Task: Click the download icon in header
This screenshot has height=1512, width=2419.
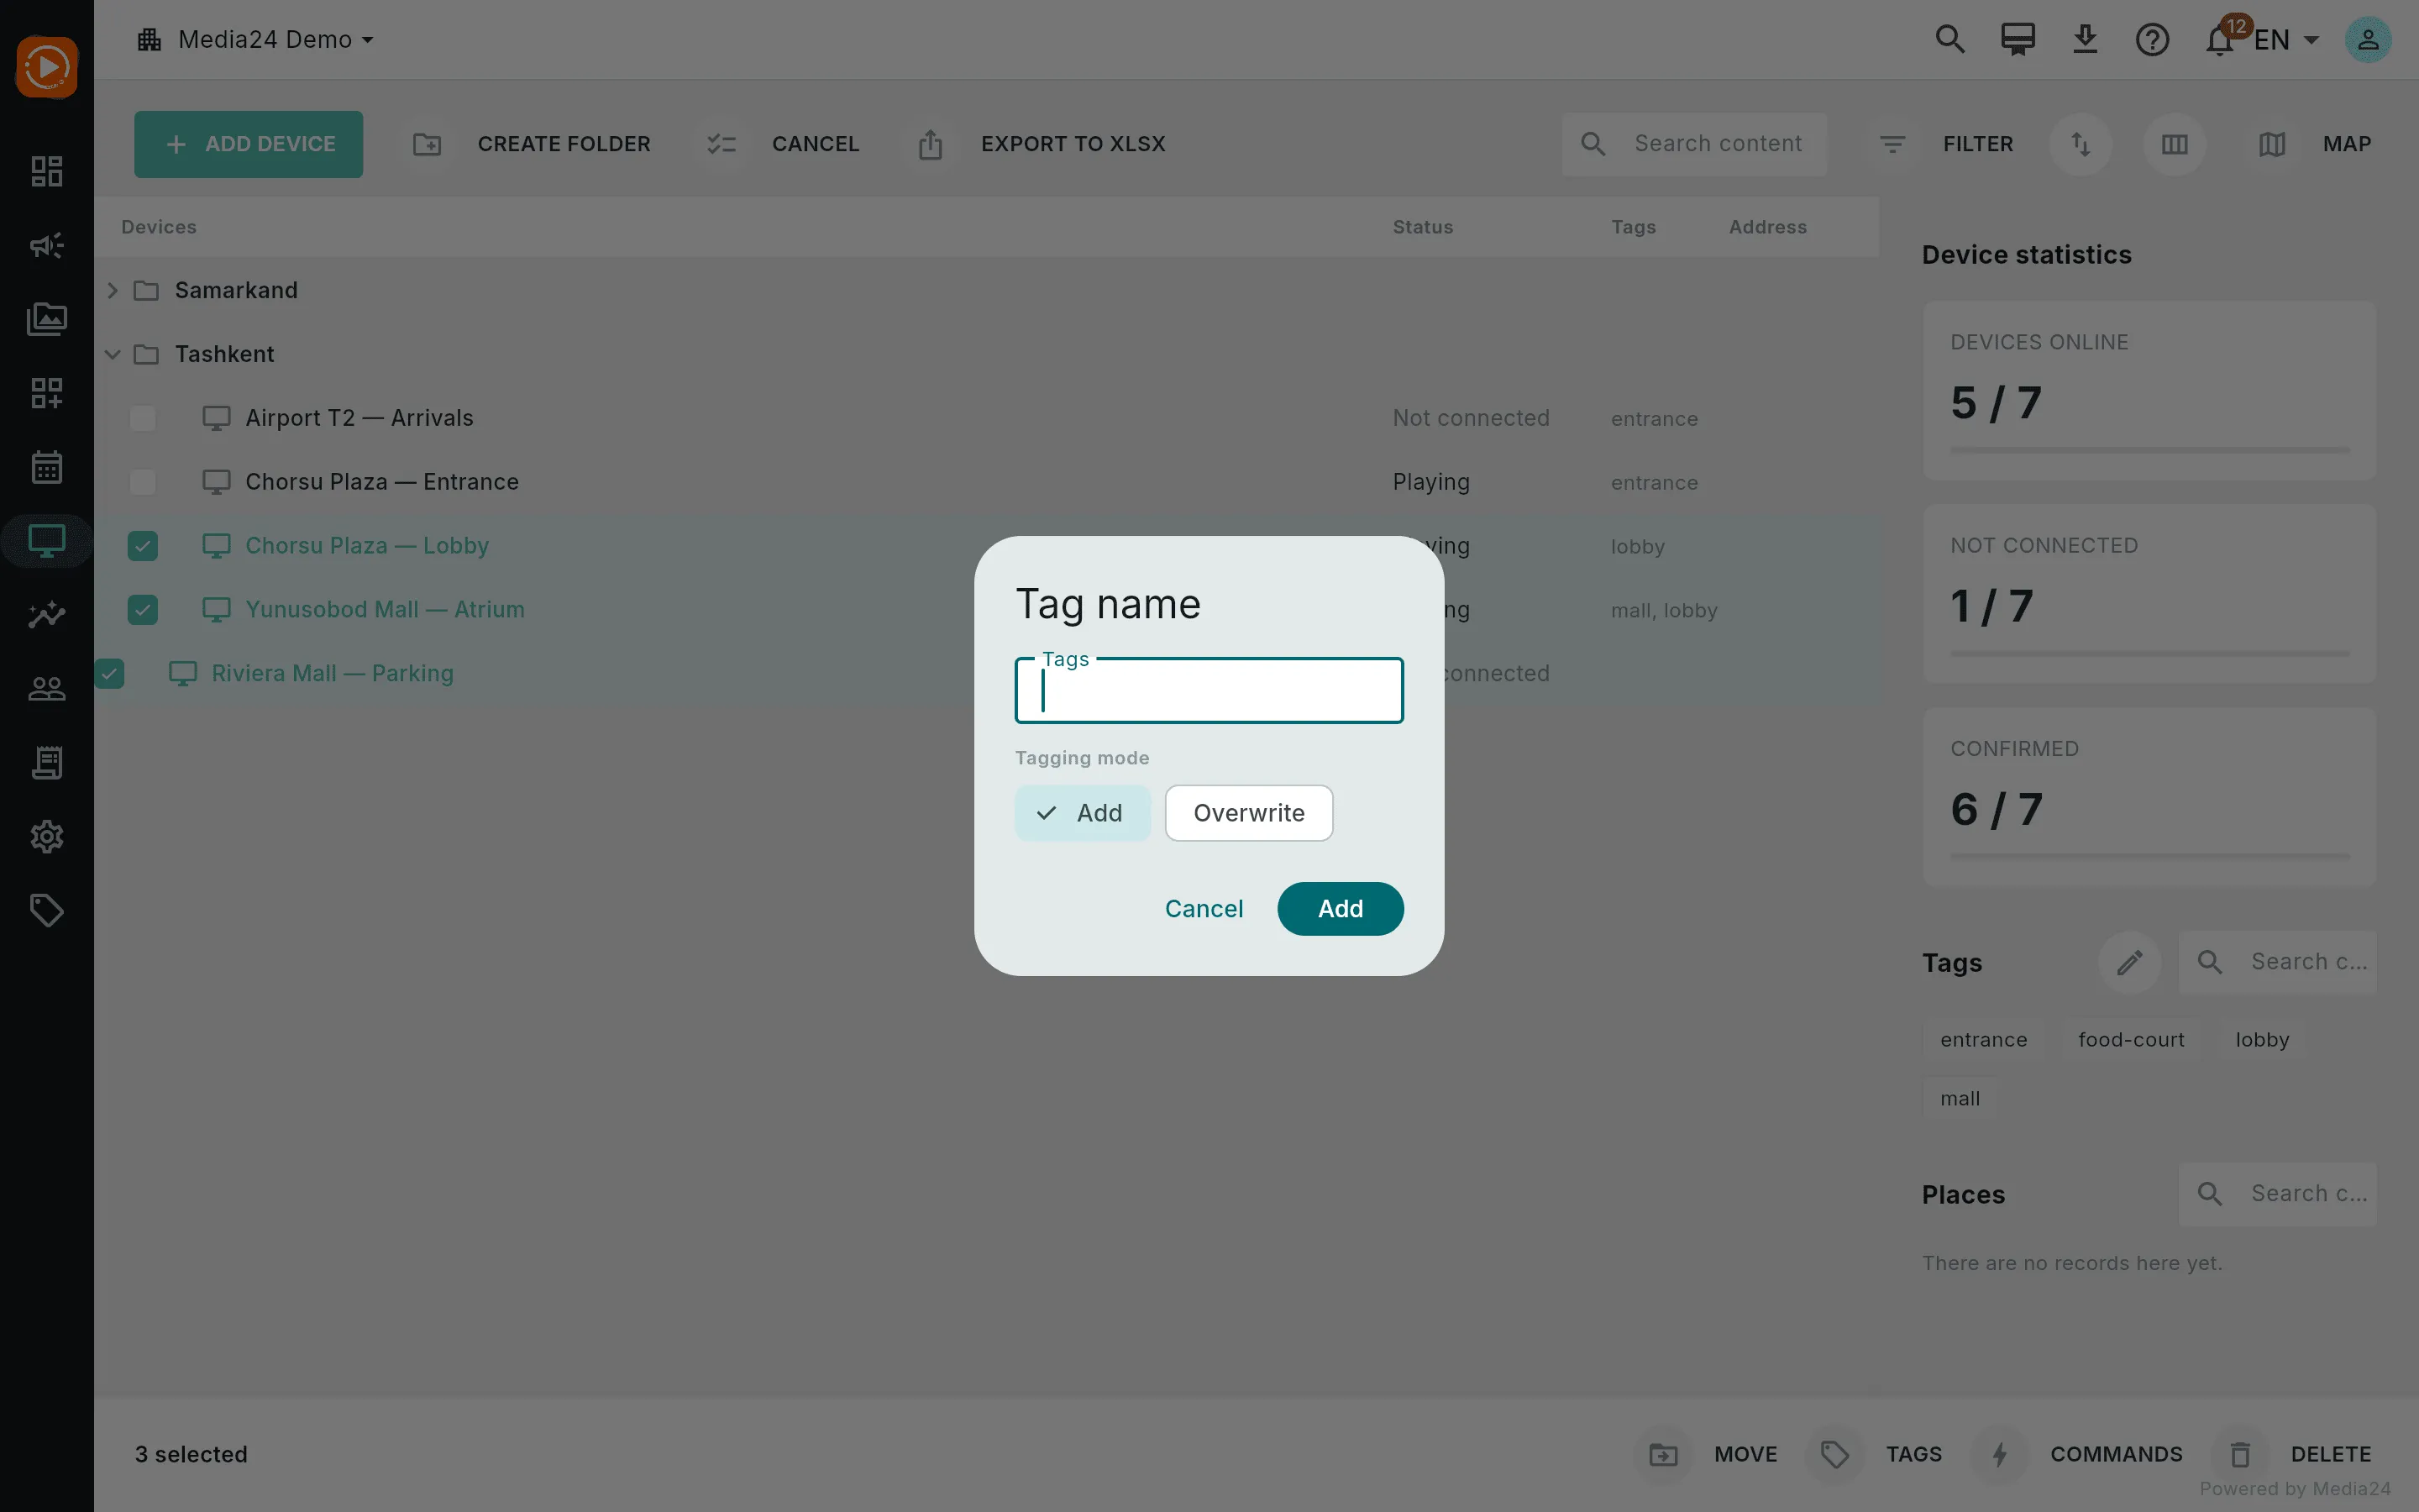Action: 2086,40
